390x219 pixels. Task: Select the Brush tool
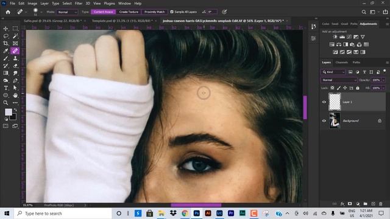5,58
